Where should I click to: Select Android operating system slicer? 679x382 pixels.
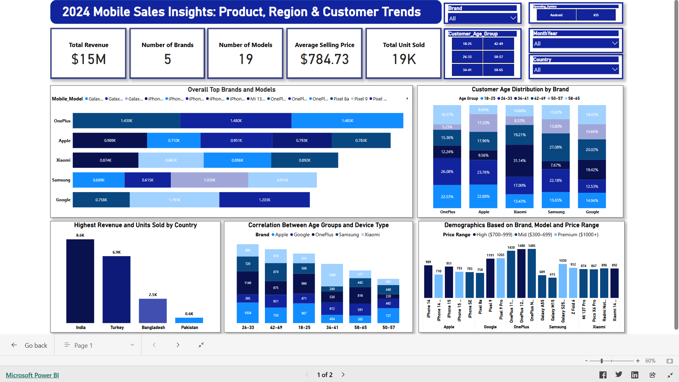tap(556, 15)
